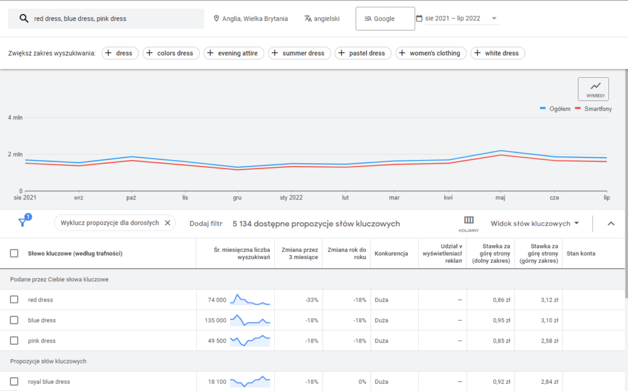The width and height of the screenshot is (628, 391).
Task: Click the search magnifier icon
Action: click(24, 18)
